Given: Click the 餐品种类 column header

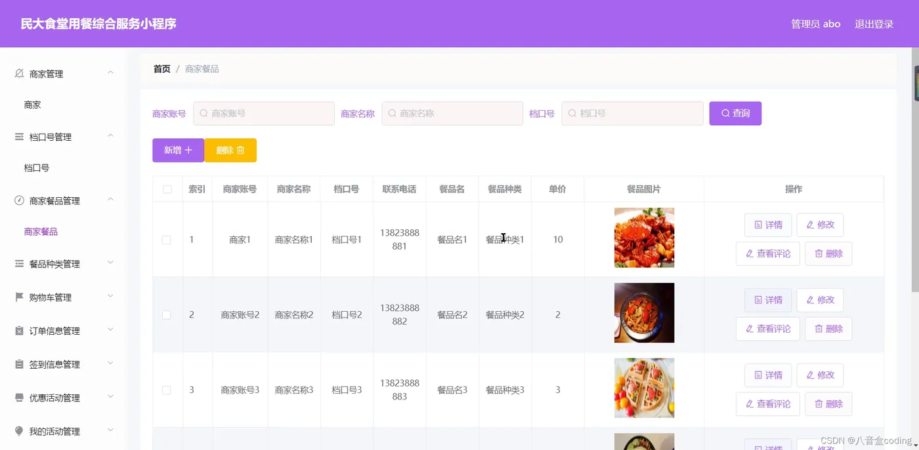Looking at the screenshot, I should click(x=505, y=189).
